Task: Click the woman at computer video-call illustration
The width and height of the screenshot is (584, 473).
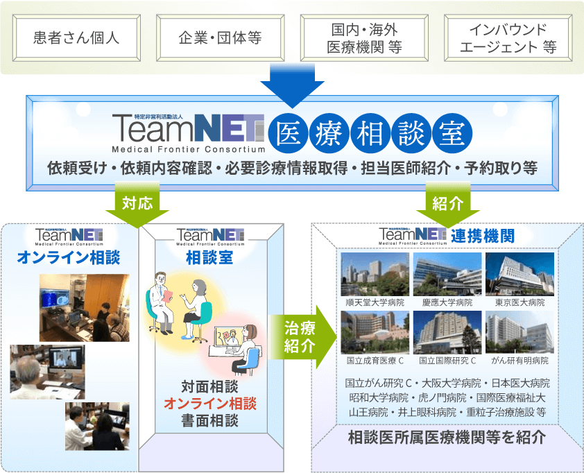Action: pos(234,350)
